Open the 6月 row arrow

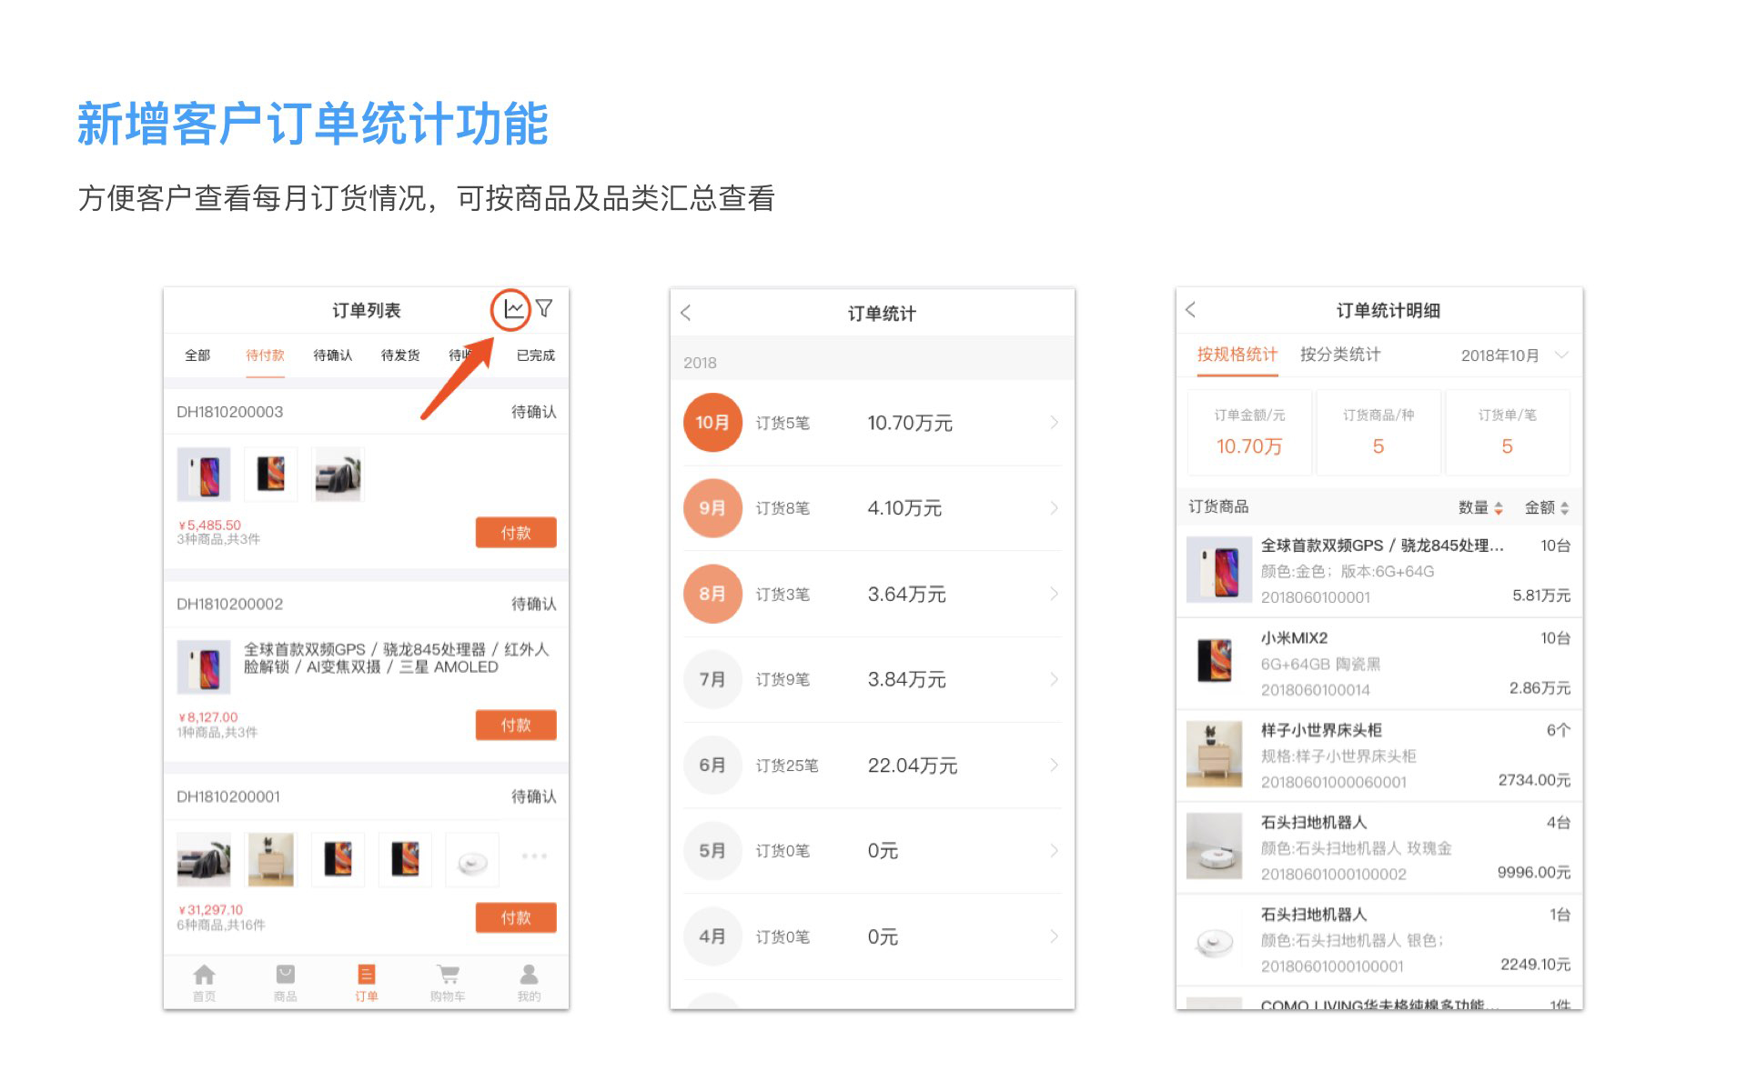pyautogui.click(x=1054, y=766)
